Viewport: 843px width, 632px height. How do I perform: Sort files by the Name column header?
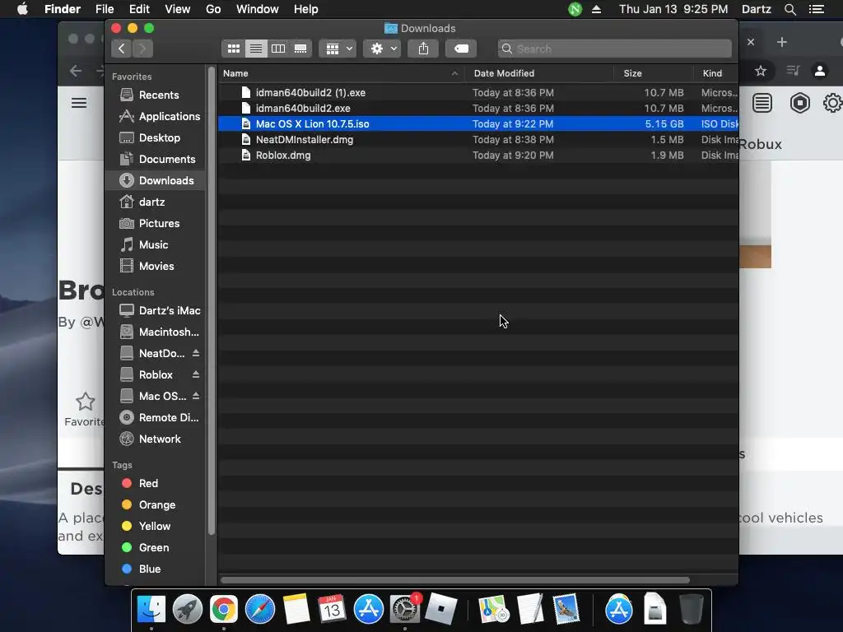click(342, 73)
